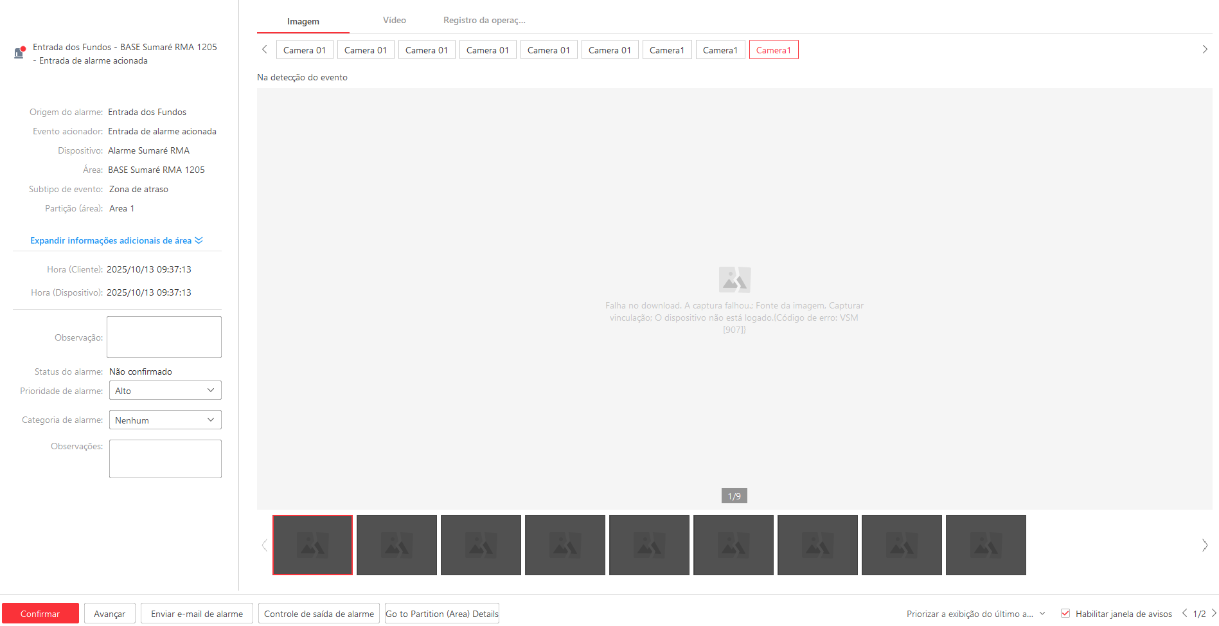Click next arrow of thumbnail strip

(x=1204, y=545)
